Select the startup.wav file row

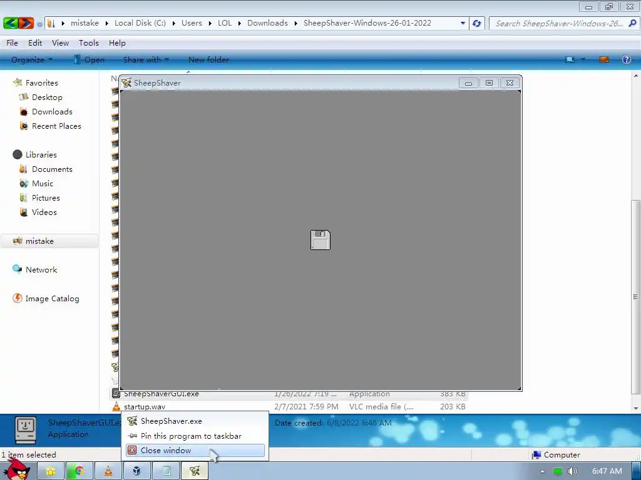click(289, 406)
